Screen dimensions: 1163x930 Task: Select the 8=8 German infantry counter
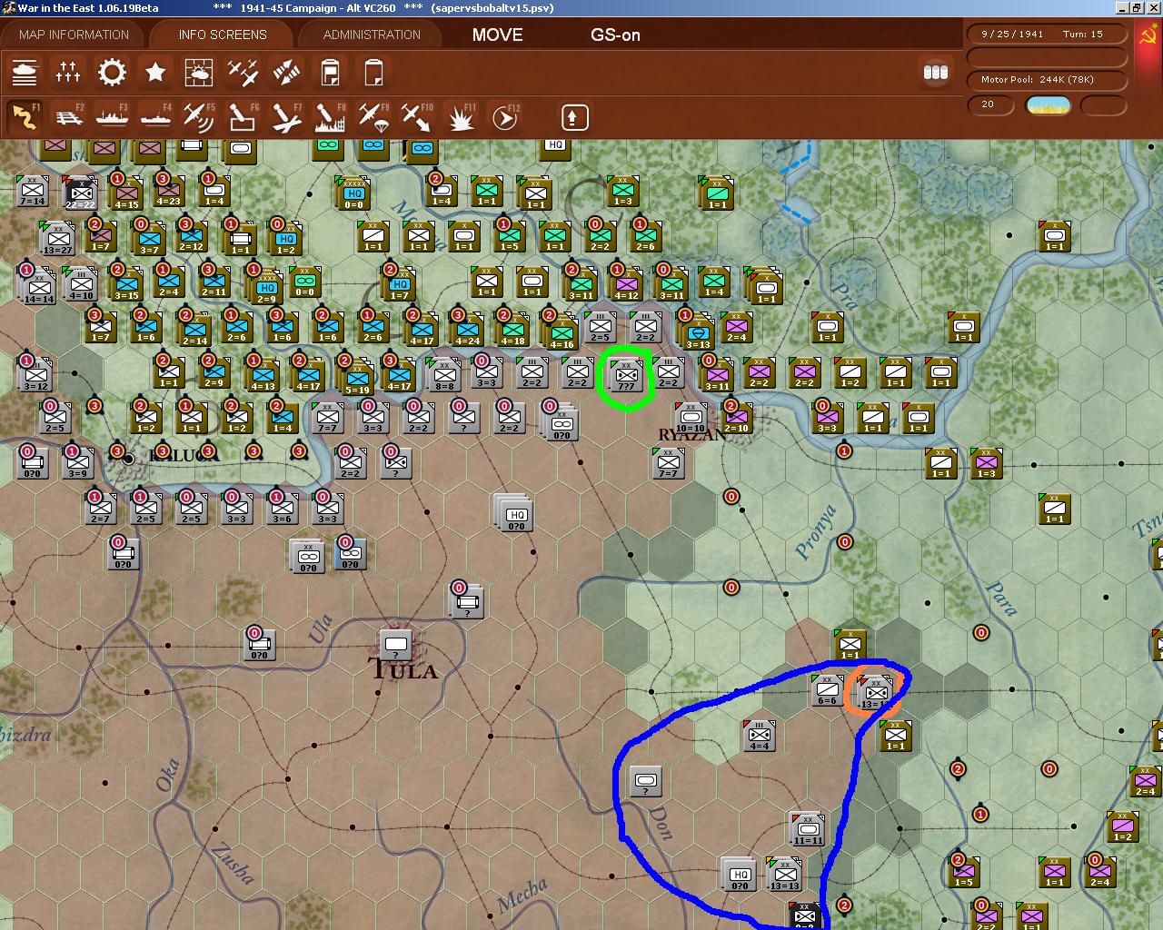pos(444,374)
